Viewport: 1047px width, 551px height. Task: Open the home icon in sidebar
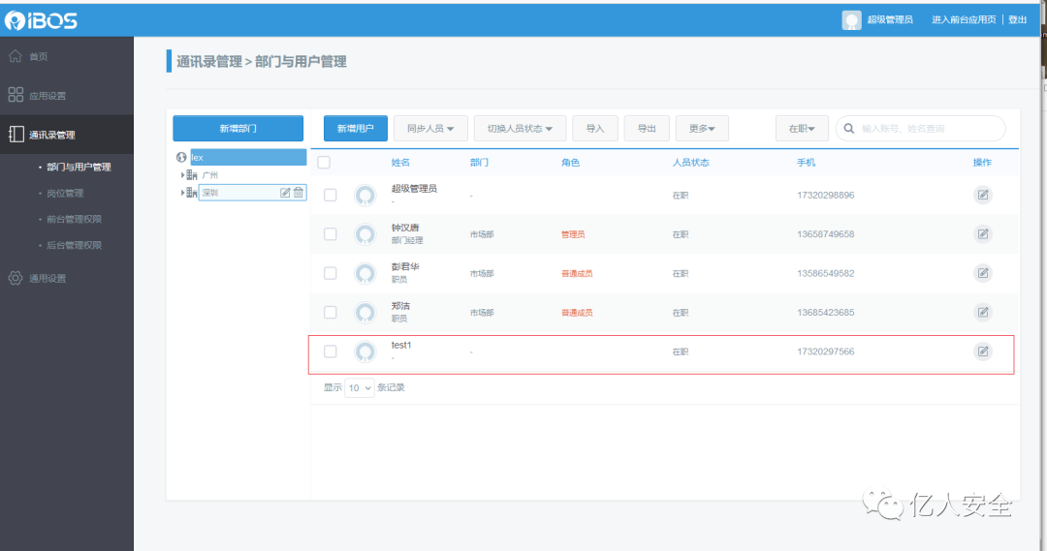[16, 56]
